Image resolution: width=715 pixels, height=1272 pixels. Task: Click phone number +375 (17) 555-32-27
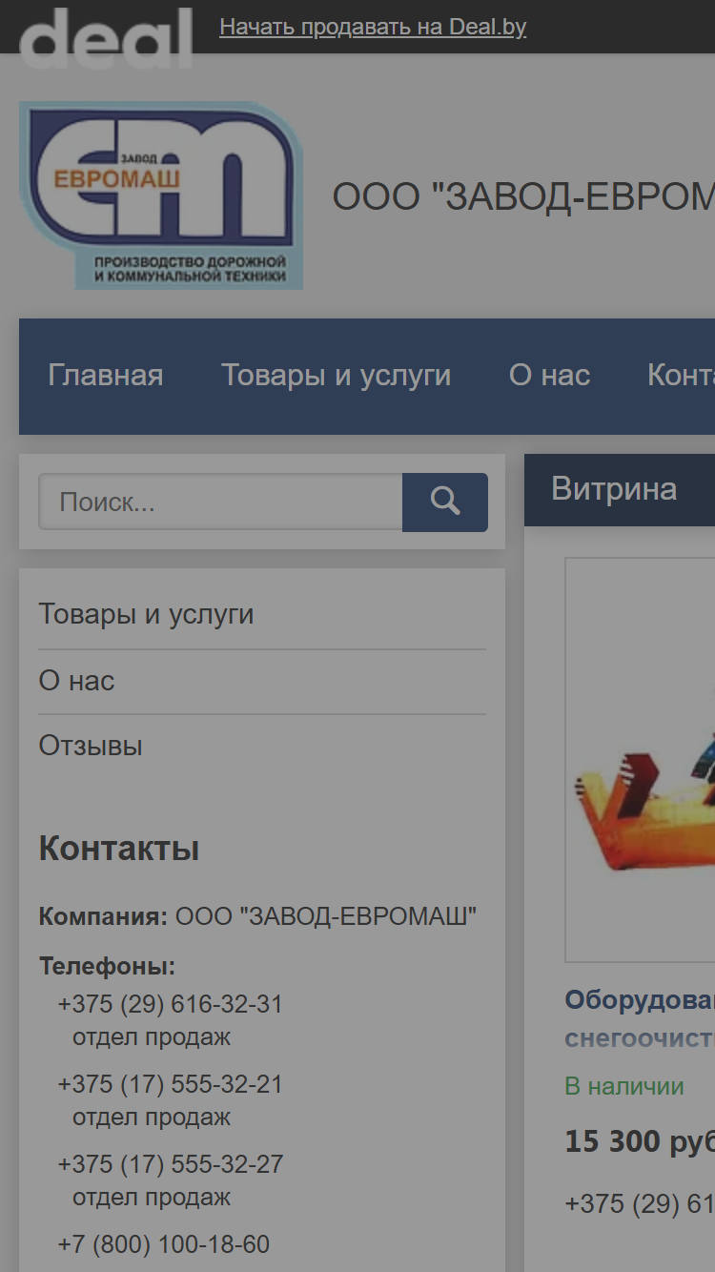coord(171,1165)
